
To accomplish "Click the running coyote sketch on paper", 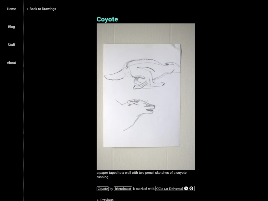I will (142, 73).
